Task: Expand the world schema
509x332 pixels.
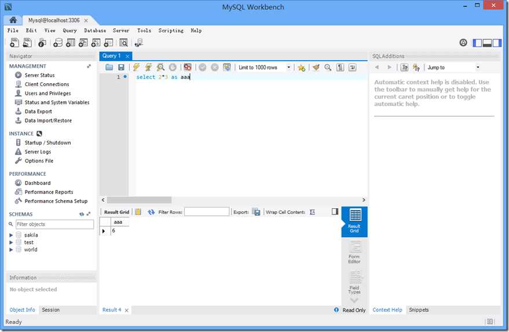Action: click(11, 250)
